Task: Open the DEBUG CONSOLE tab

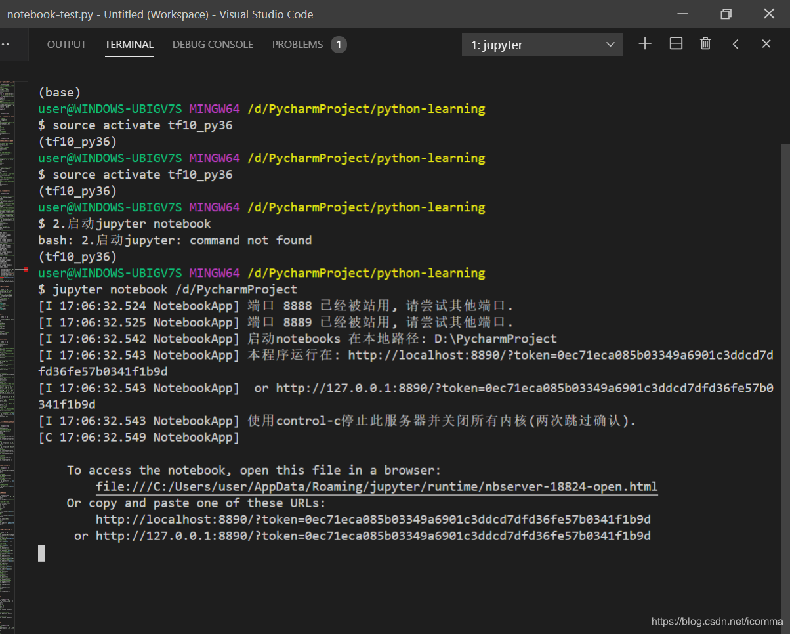Action: (x=213, y=45)
